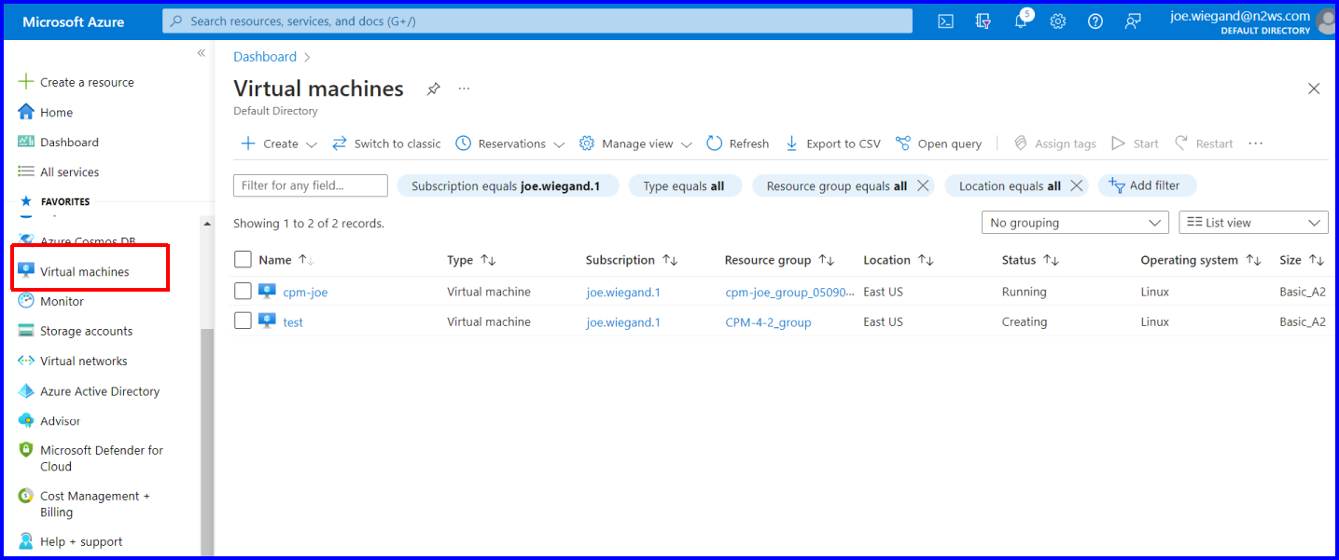Open the test virtual machine link
Screen dimensions: 1339x560
(x=293, y=321)
